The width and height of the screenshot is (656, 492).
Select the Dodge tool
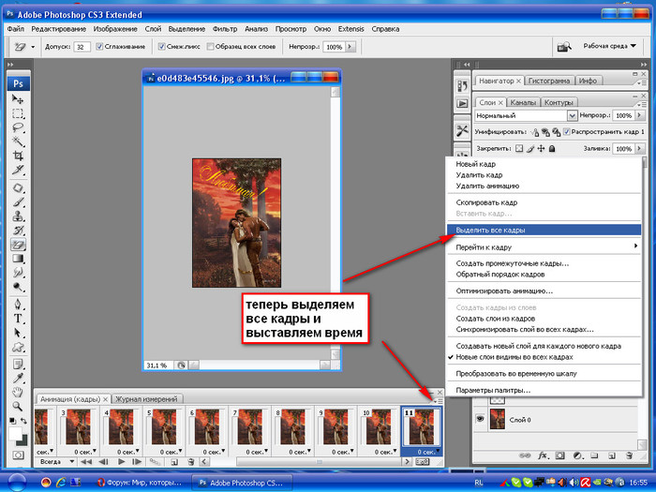click(18, 287)
